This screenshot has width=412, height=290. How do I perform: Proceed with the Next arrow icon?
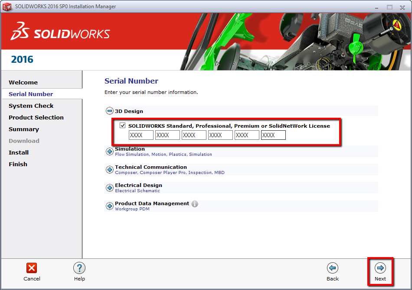pyautogui.click(x=380, y=268)
